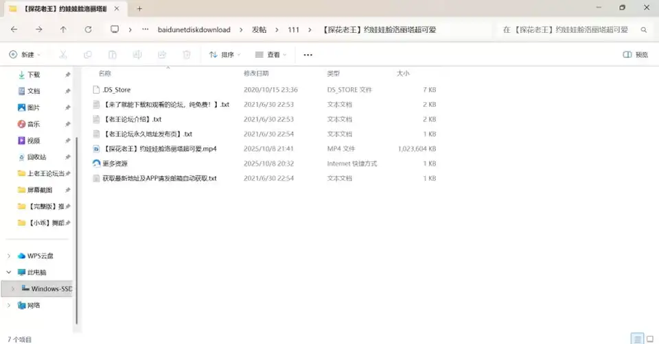Open 文档 in the sidebar
Viewport: 659px width, 344px height.
[x=33, y=91]
